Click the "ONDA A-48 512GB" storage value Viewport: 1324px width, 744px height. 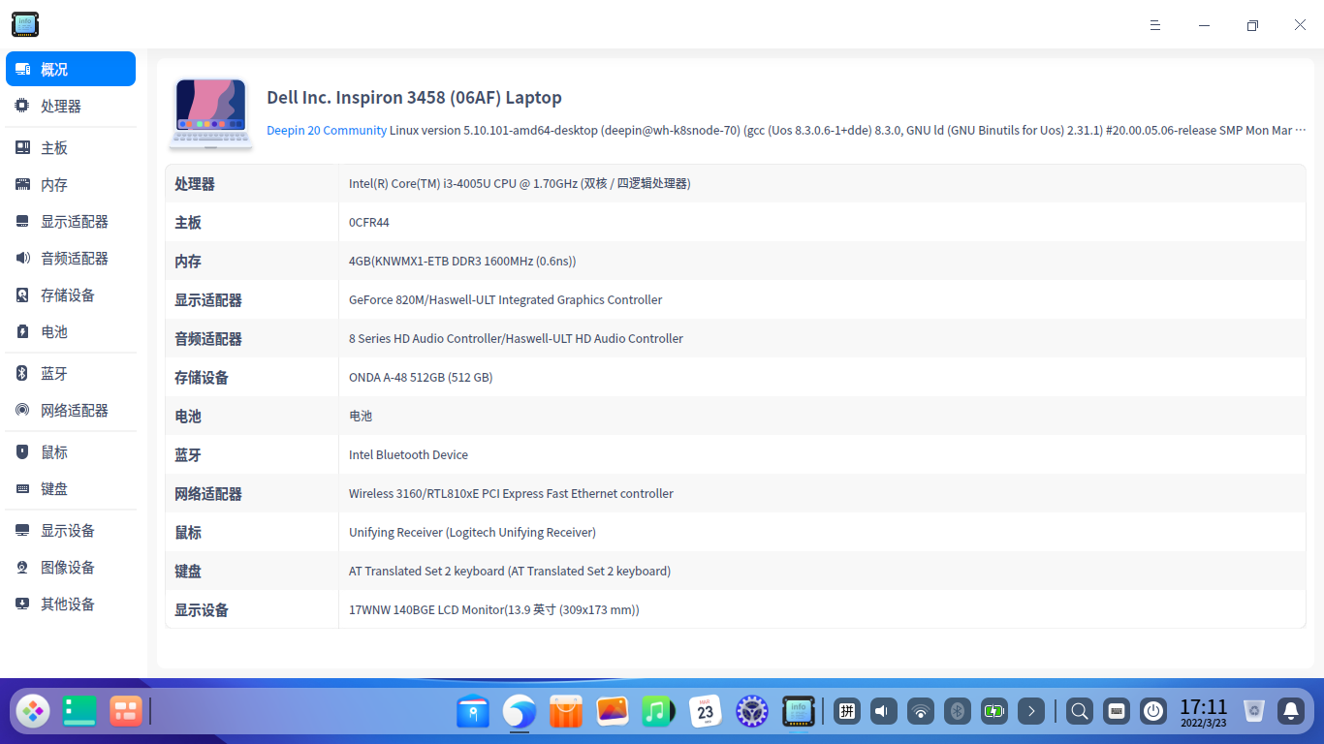tap(421, 377)
